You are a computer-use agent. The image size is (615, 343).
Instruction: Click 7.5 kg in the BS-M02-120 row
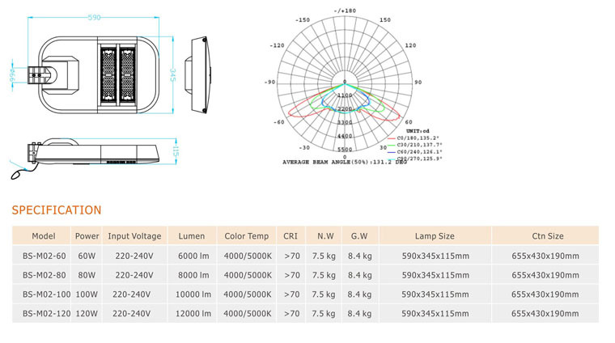click(324, 314)
